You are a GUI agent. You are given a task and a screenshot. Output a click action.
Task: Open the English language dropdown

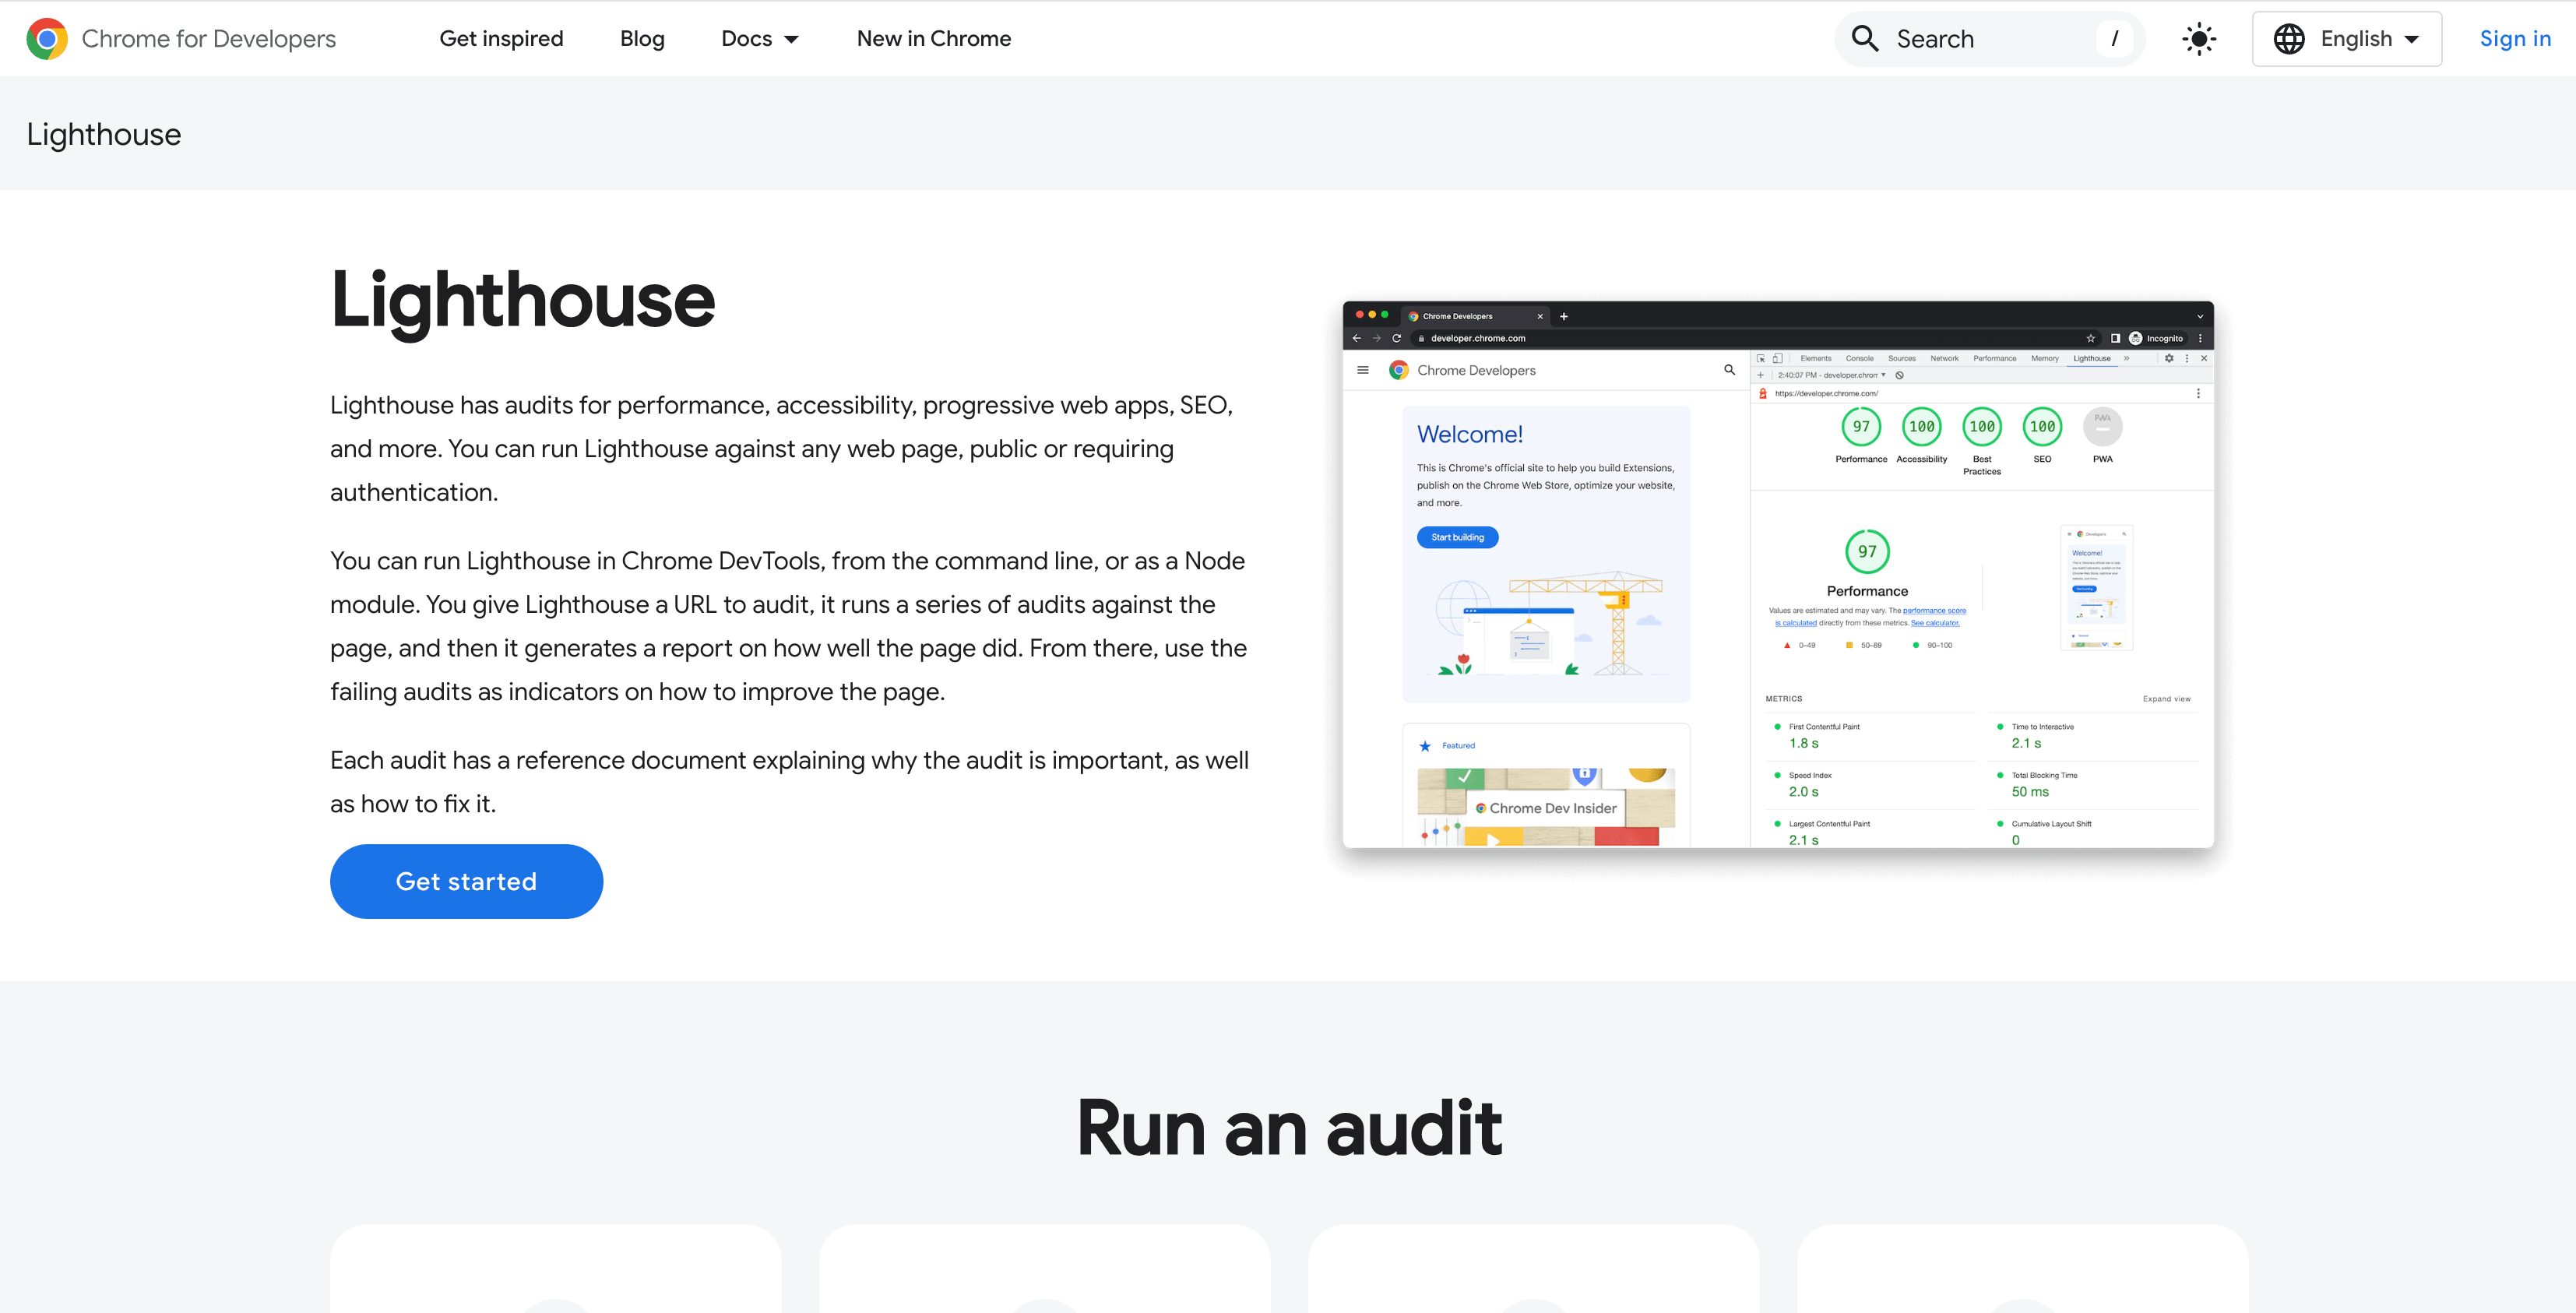pos(2346,39)
